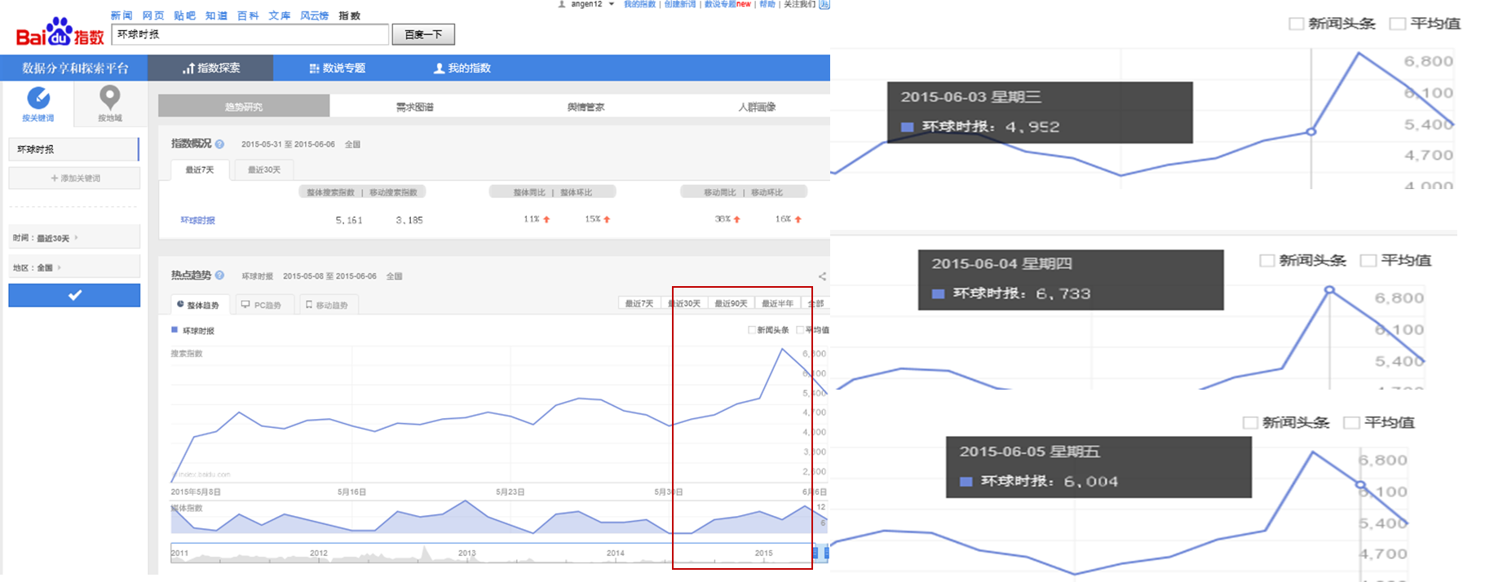Click the chart data point in the 2015-06-04 crop
Image resolution: width=1485 pixels, height=582 pixels.
click(1329, 290)
